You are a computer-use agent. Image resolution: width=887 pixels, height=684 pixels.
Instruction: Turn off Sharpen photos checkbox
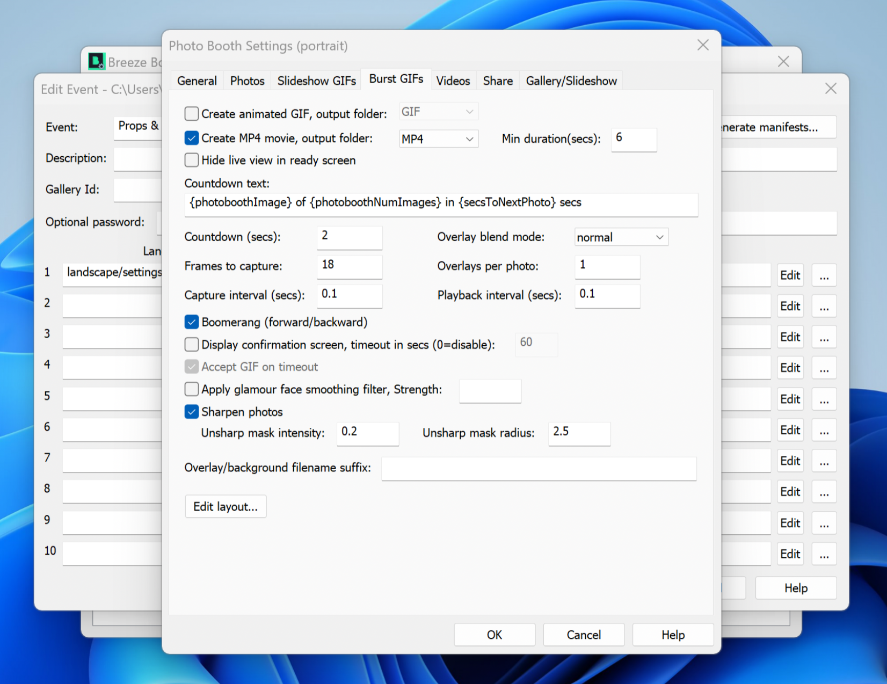pos(192,412)
